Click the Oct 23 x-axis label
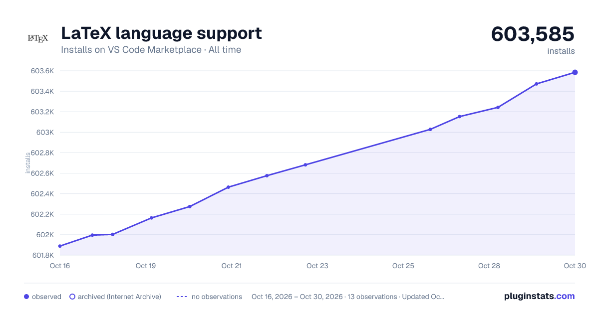Image resolution: width=599 pixels, height=314 pixels. 317,266
